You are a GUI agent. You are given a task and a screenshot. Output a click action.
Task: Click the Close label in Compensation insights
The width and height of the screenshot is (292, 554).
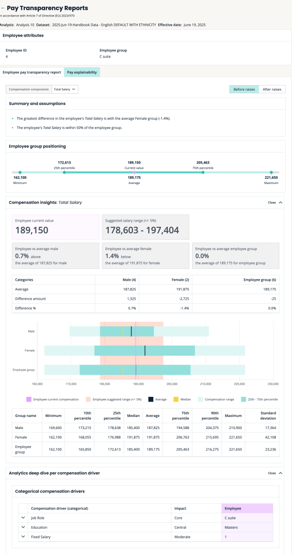272,202
